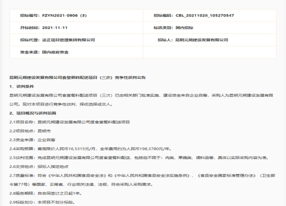
Task: Click the 国内政府资金 funding source value
Action: (x=55, y=52)
